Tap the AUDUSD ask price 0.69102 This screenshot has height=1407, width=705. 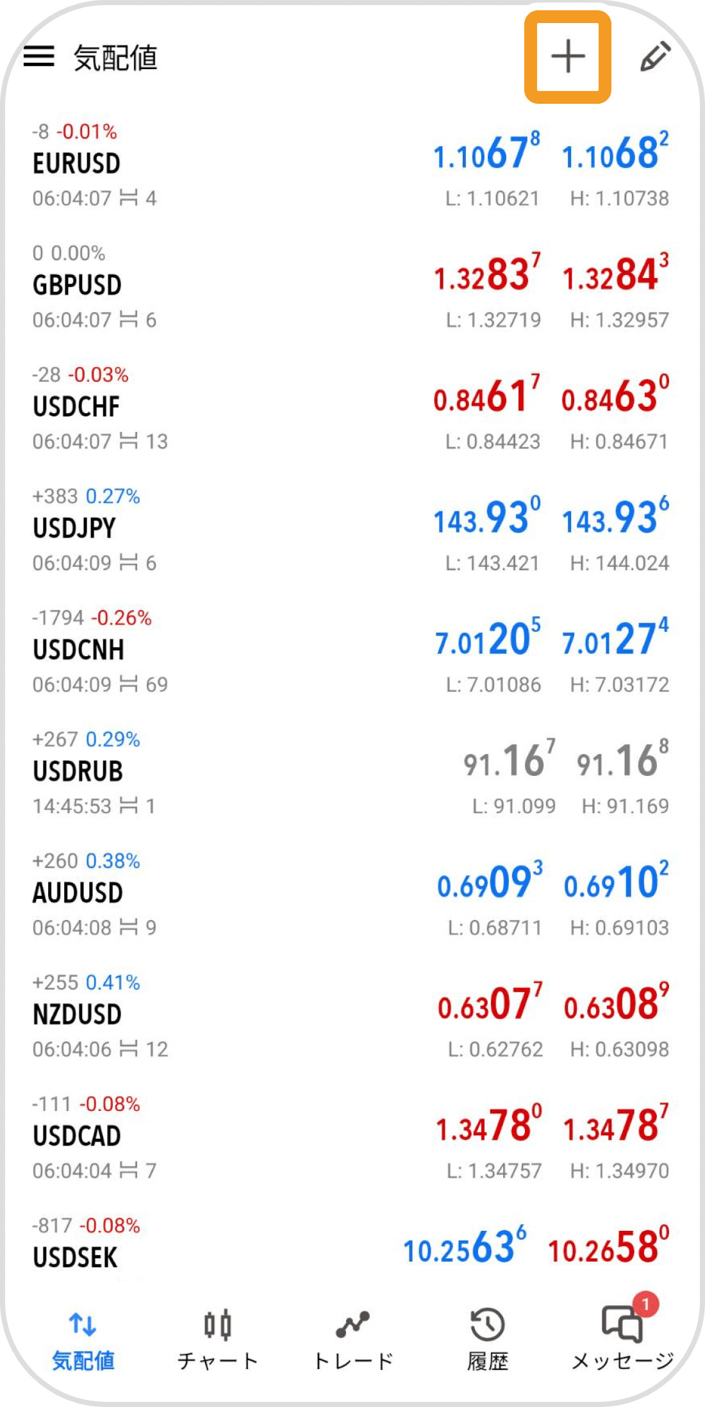point(617,881)
